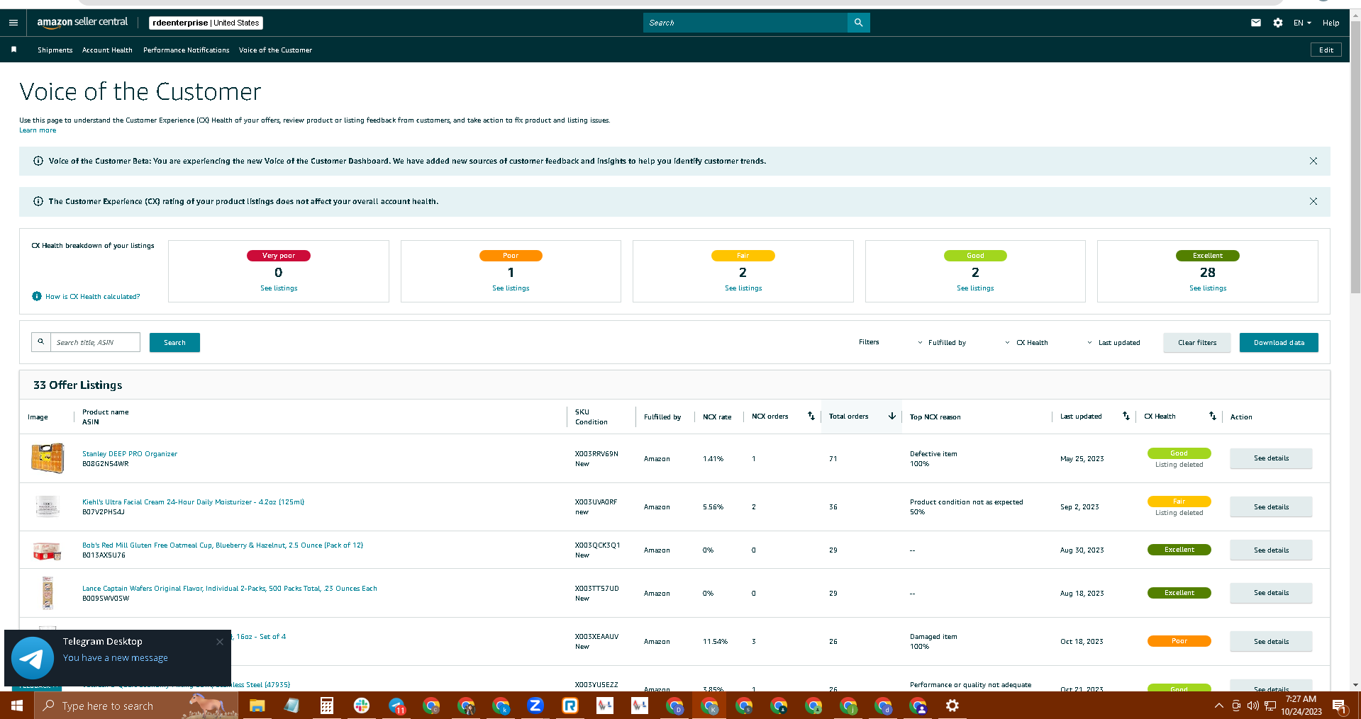See details for the Oct 18, 2023 listing

coord(1271,642)
